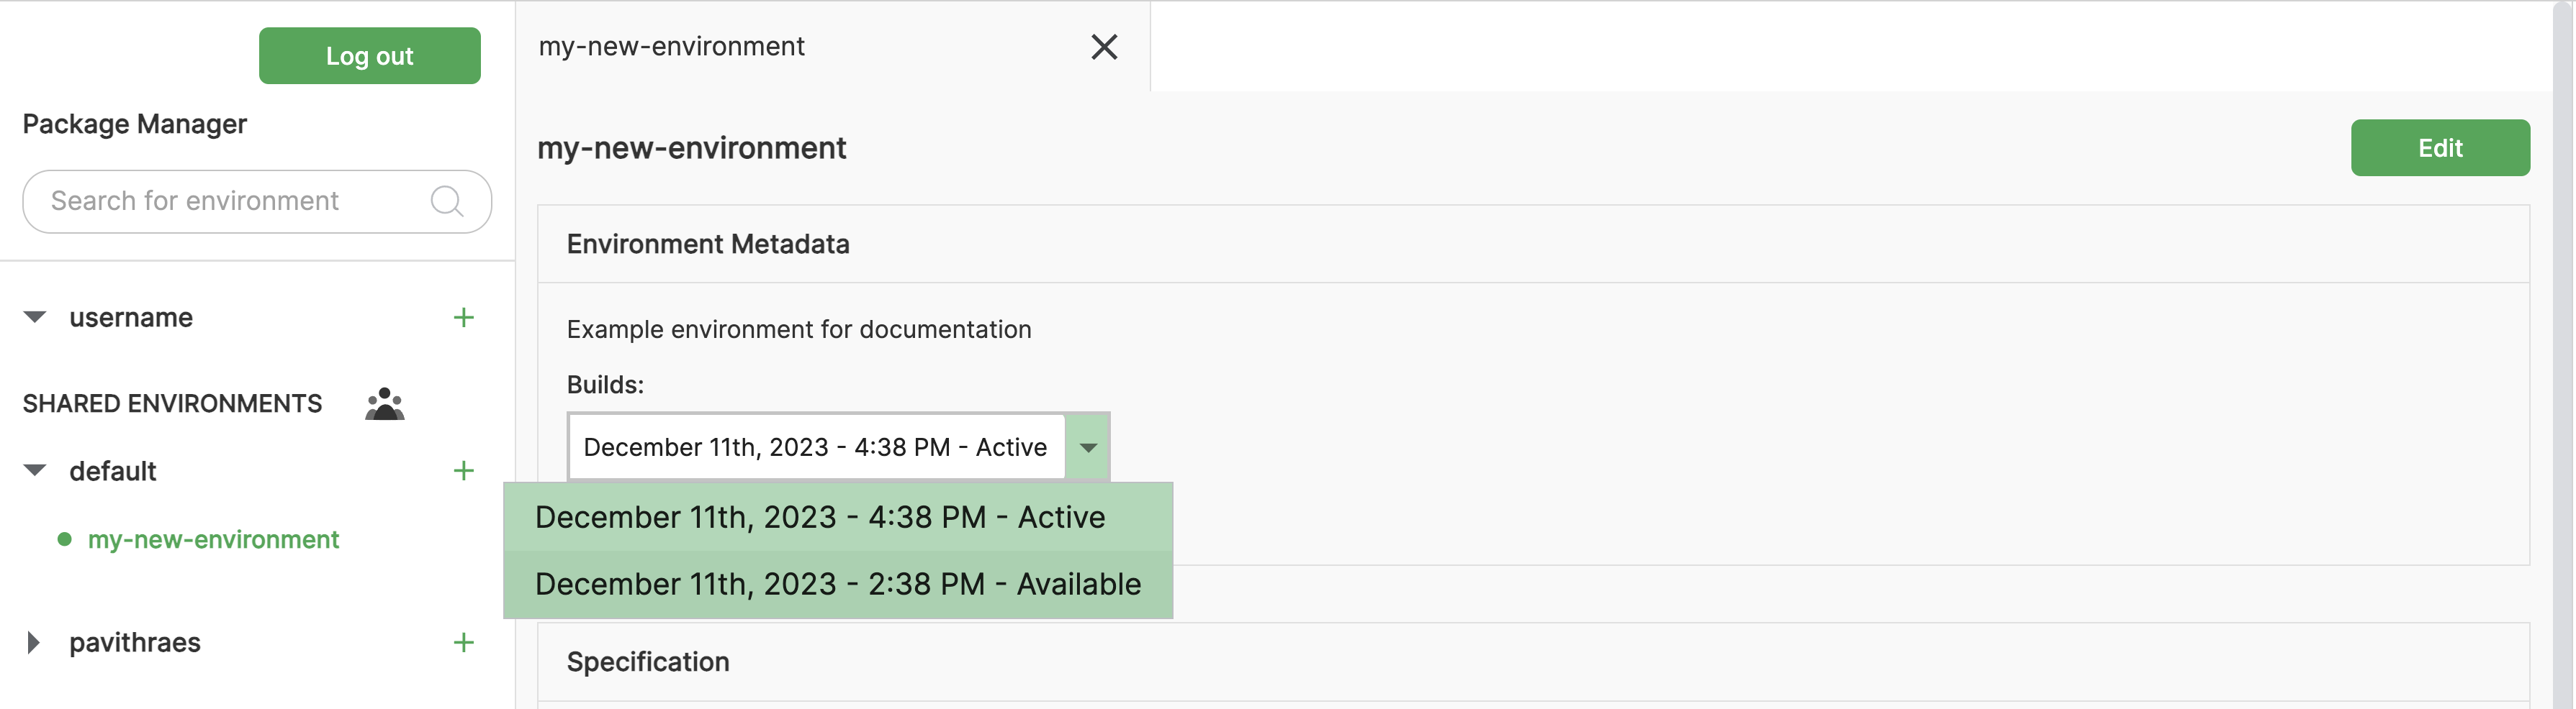Collapse the username namespace triangle
Screen dimensions: 2576x709
(35, 318)
